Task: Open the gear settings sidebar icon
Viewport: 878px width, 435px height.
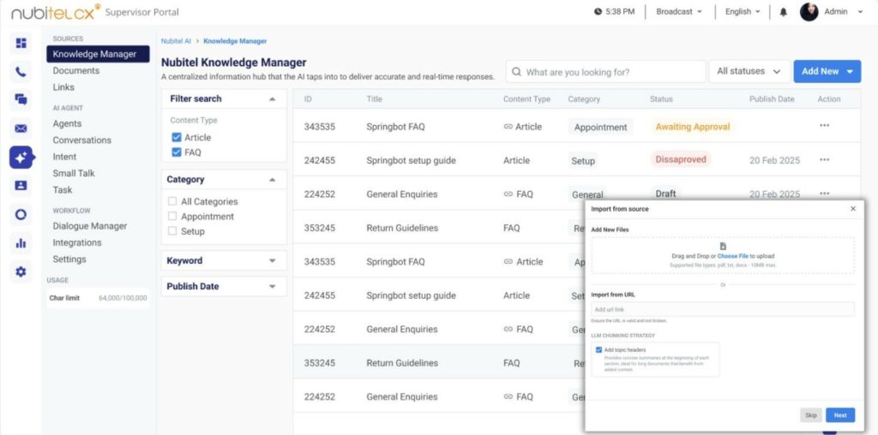Action: click(x=21, y=271)
